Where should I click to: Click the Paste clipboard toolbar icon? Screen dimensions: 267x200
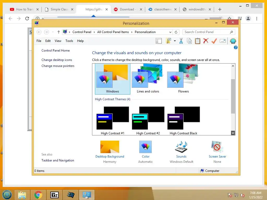pos(198,41)
